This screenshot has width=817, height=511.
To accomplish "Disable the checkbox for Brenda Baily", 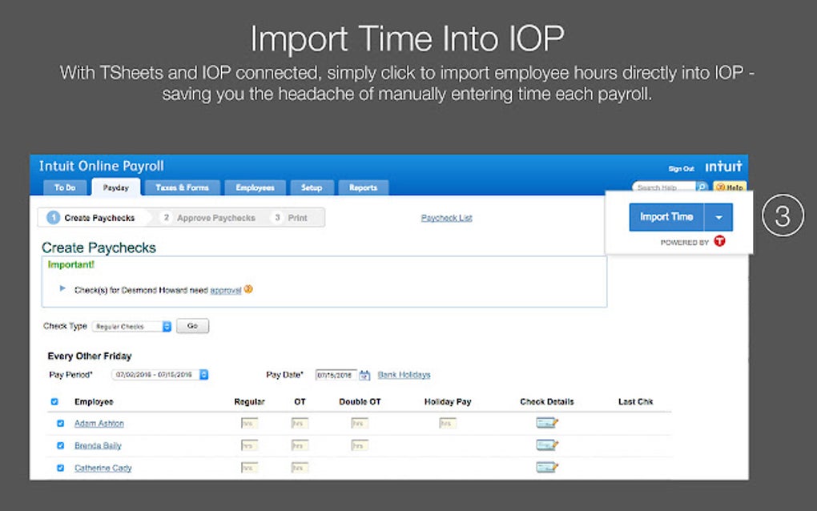I will click(x=62, y=445).
